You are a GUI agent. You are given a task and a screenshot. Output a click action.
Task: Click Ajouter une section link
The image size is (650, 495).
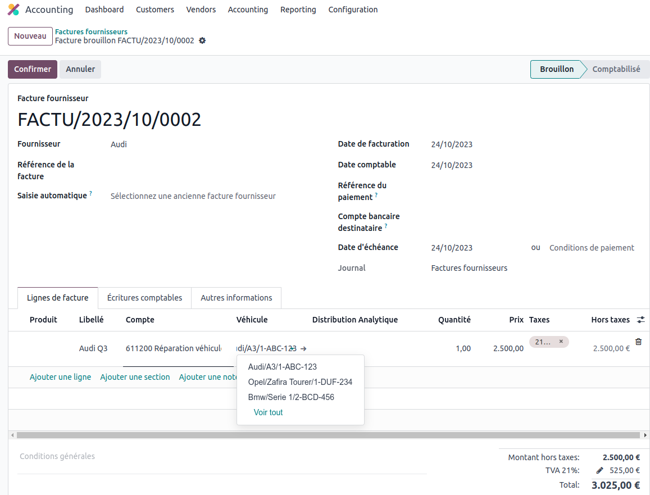[x=135, y=377]
